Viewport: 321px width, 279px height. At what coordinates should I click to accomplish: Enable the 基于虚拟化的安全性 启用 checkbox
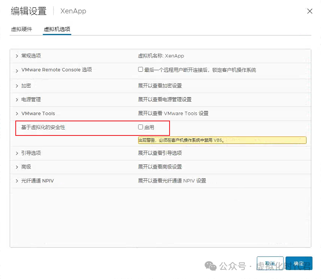coord(141,127)
